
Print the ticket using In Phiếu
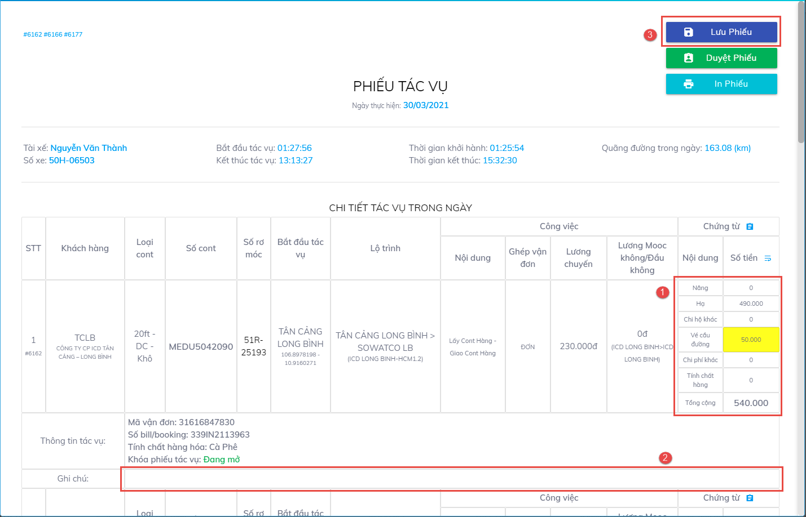[721, 84]
